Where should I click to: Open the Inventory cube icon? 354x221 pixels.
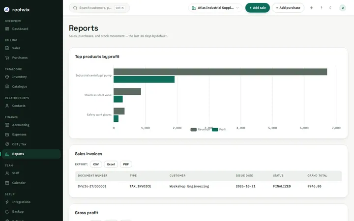tap(7, 77)
